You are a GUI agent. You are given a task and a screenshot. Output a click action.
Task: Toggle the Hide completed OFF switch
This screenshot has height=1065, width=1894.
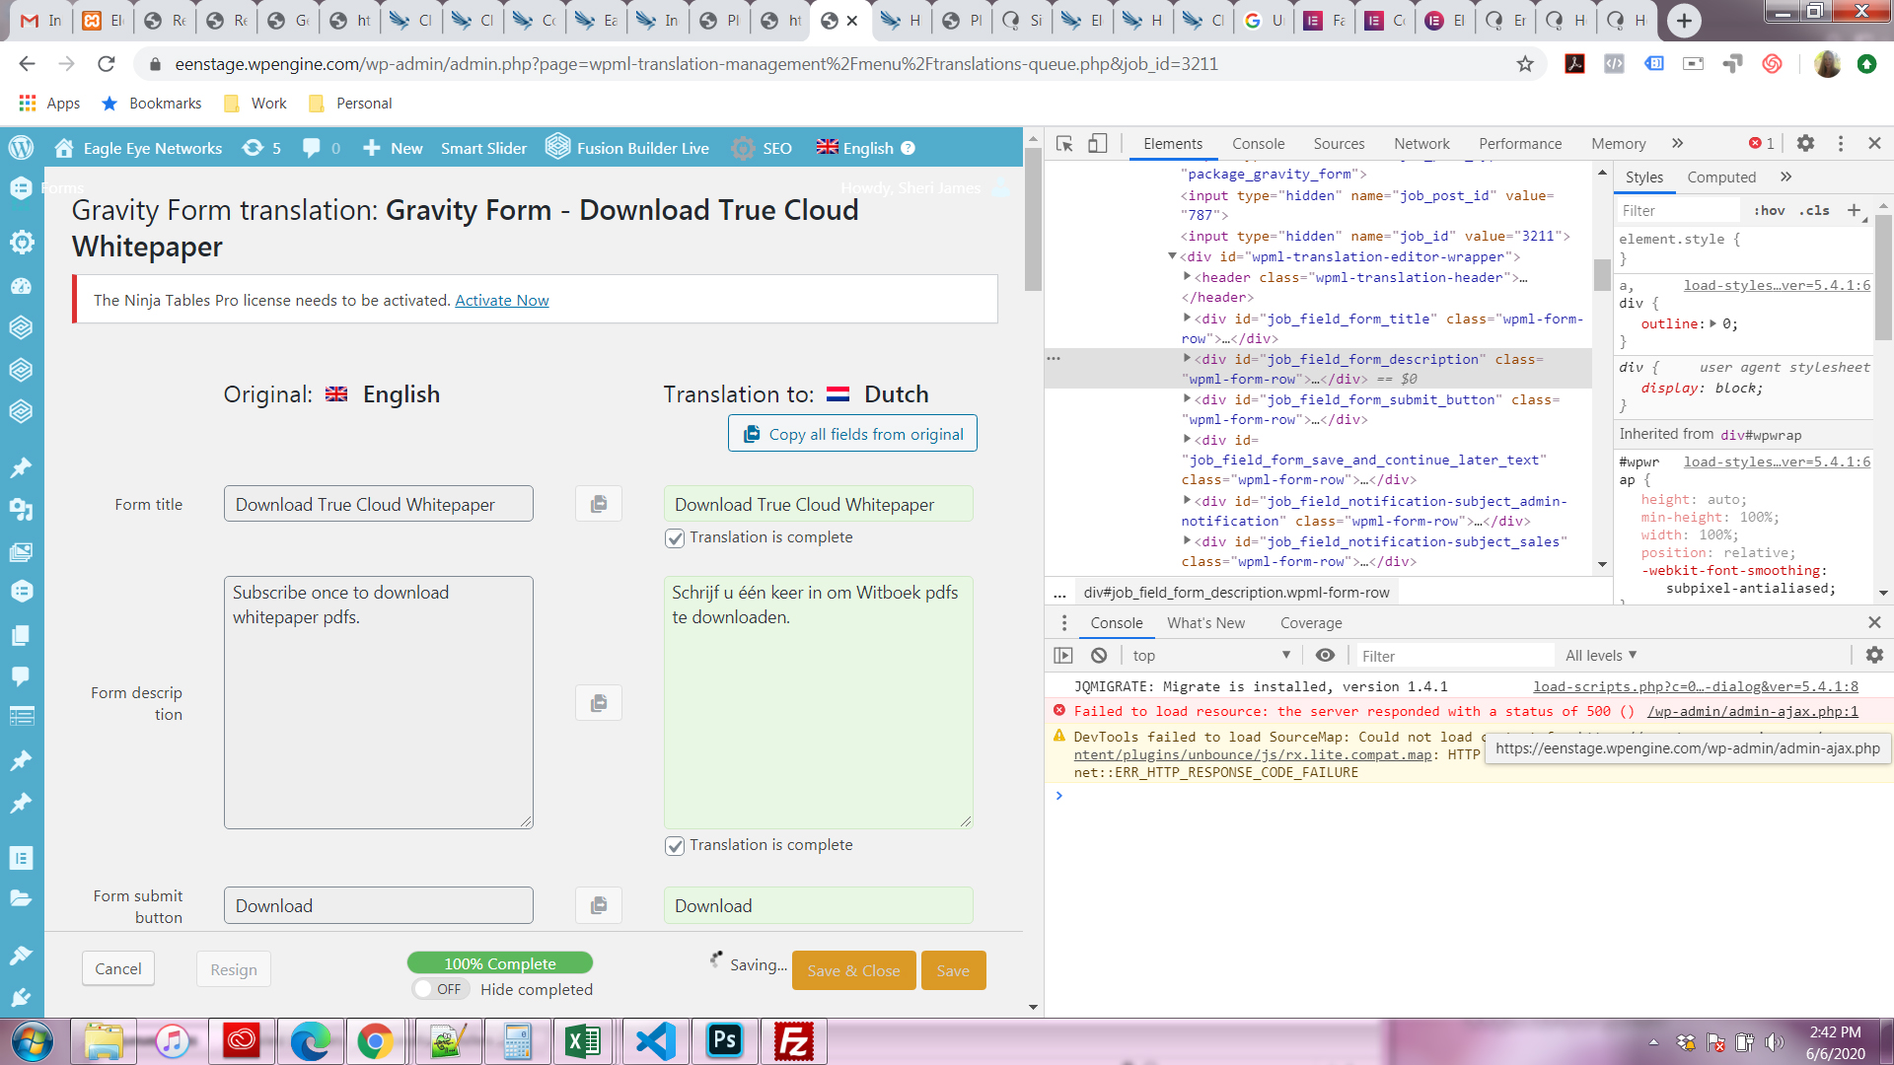pos(439,989)
